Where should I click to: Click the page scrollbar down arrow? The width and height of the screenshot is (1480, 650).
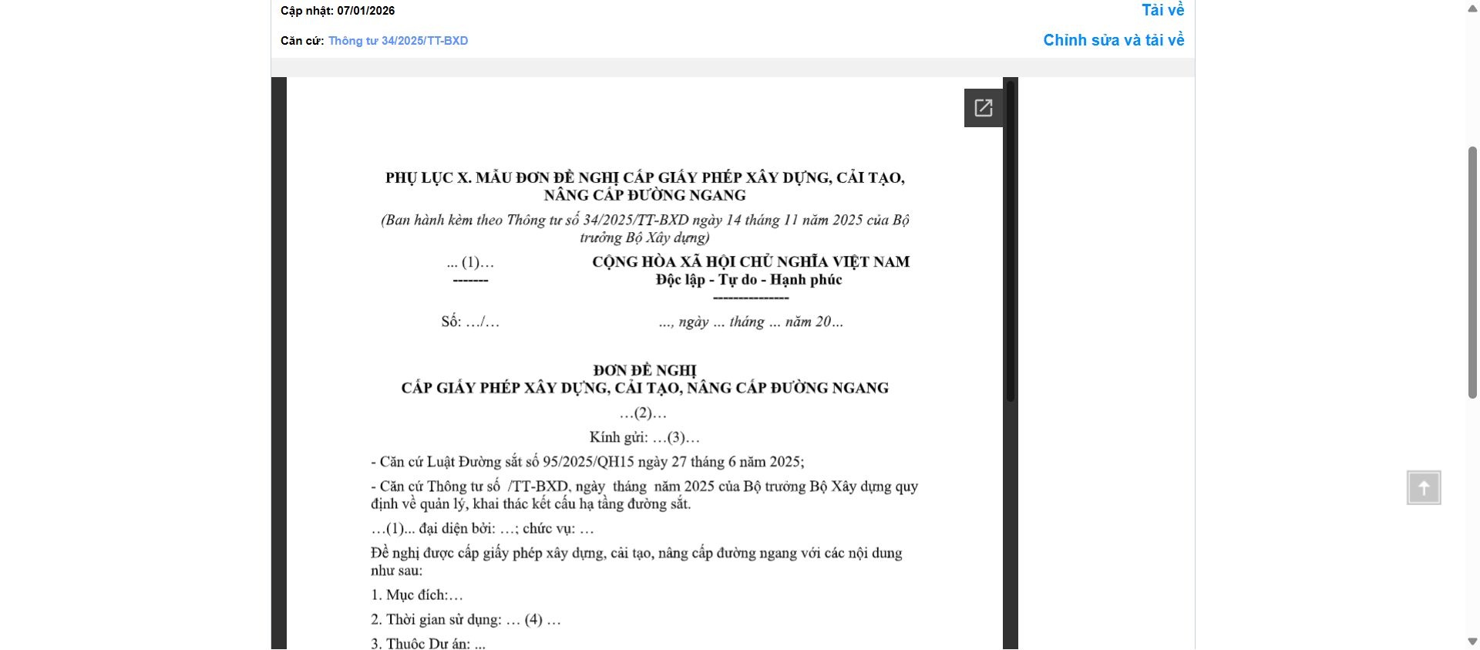[x=1472, y=642]
